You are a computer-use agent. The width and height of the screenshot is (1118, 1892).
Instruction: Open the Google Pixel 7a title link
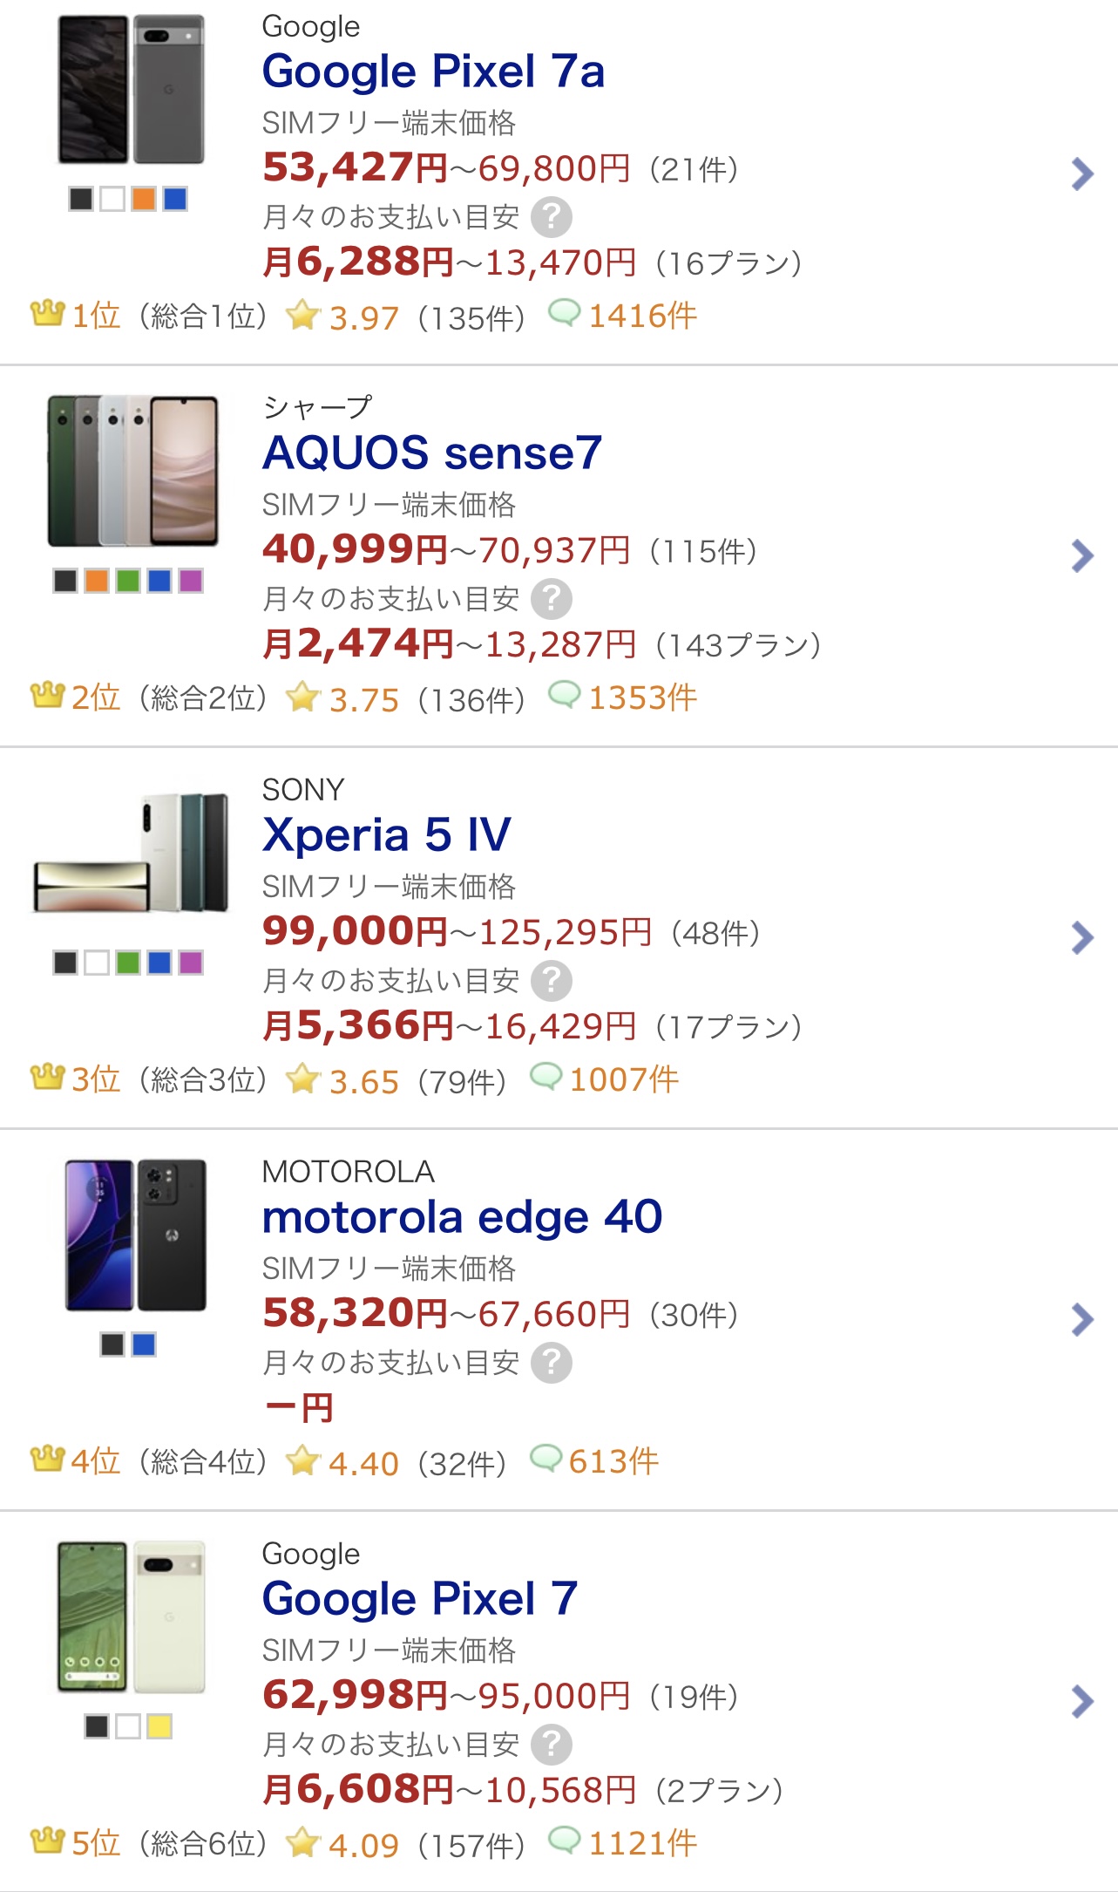pos(434,71)
